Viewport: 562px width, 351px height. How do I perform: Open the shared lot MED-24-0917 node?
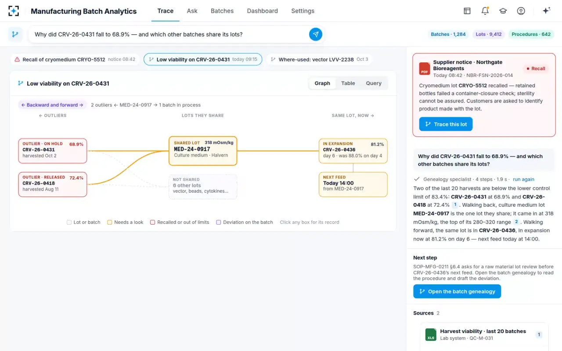coord(203,151)
